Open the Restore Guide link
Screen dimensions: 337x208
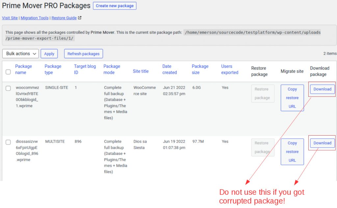(x=64, y=18)
